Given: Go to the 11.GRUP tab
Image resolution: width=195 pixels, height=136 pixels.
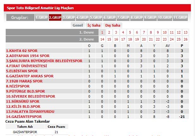Looking at the screenshot, I should pos(180,17).
